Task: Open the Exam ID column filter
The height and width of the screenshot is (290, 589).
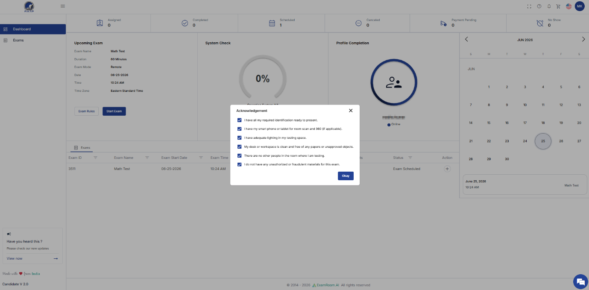Action: coord(95,158)
